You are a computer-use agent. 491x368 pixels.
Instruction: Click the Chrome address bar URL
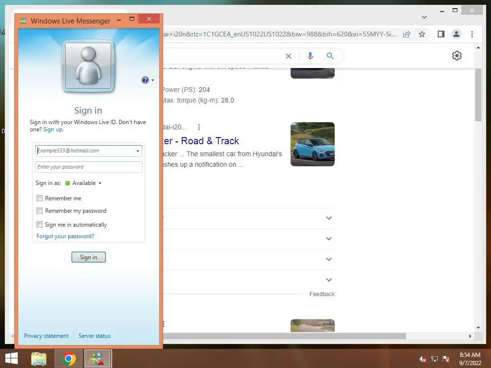tap(280, 34)
